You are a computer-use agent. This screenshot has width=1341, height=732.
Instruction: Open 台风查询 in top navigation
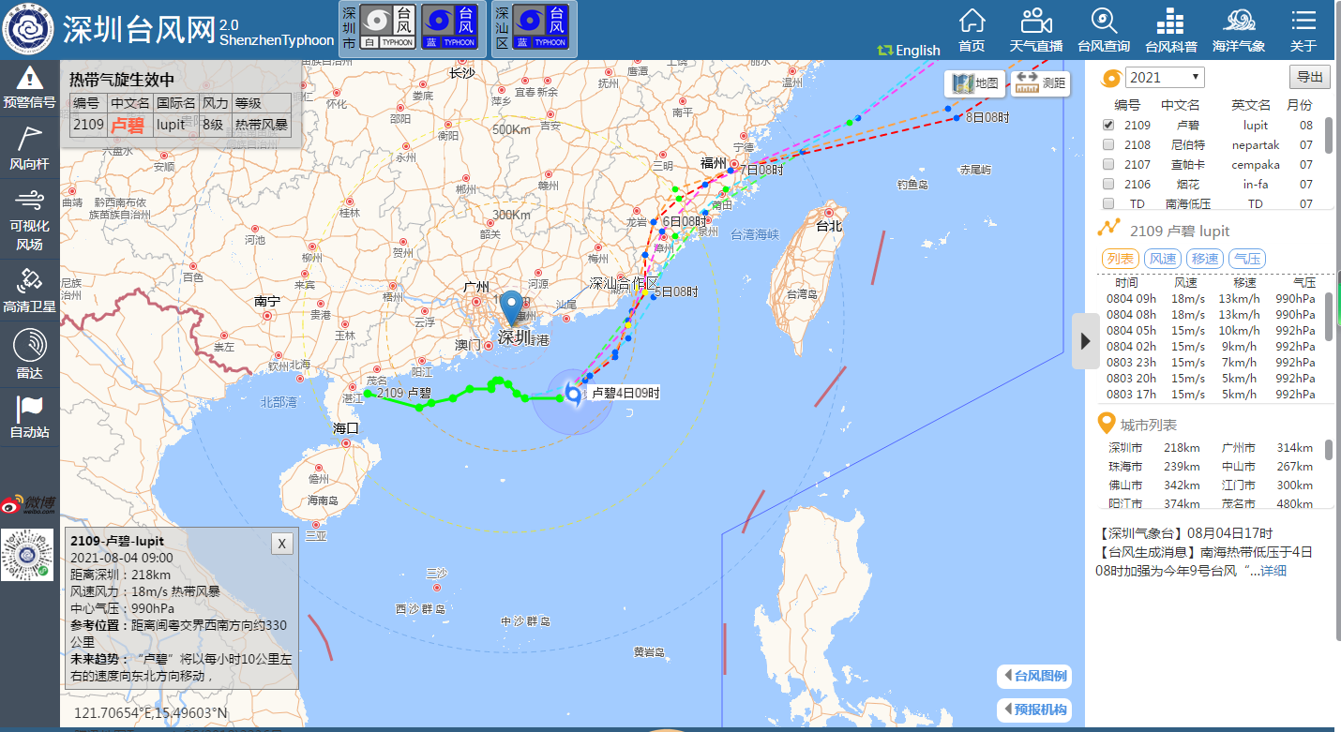(x=1104, y=31)
